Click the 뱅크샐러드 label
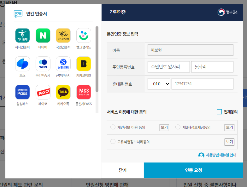The height and width of the screenshot is (187, 247). [84, 47]
